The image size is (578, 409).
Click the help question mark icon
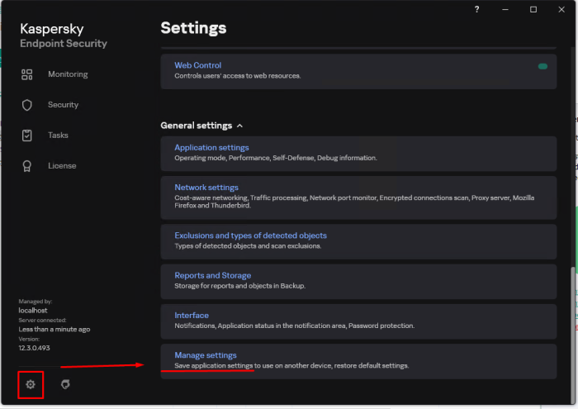tap(477, 9)
